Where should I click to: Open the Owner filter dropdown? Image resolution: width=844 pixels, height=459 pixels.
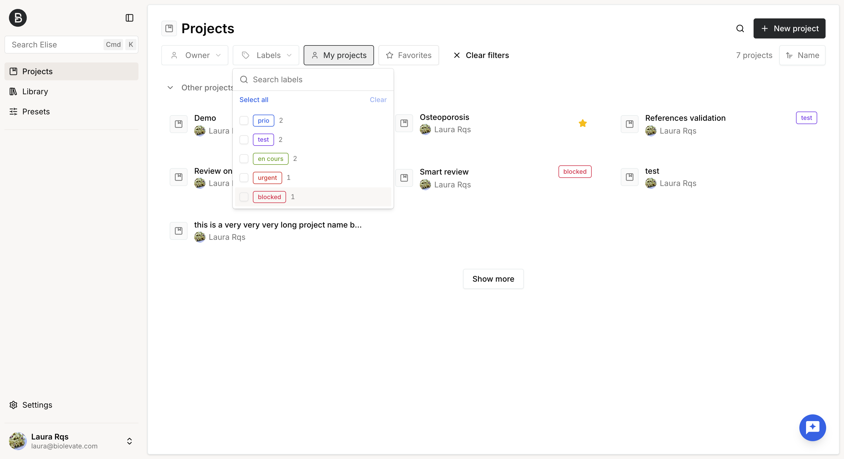[195, 55]
